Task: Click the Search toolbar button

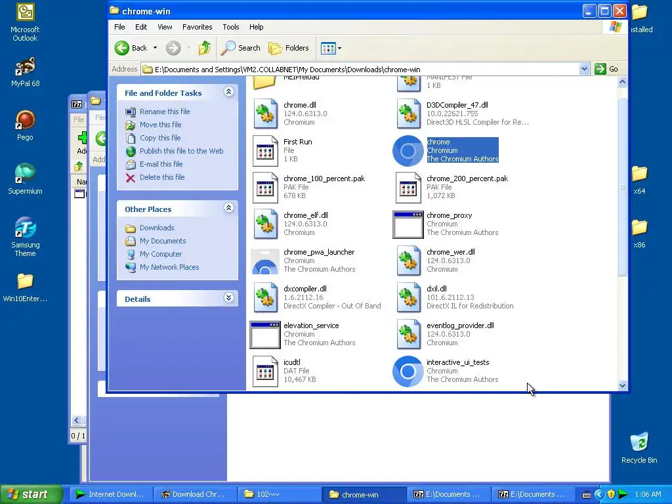Action: pos(240,48)
